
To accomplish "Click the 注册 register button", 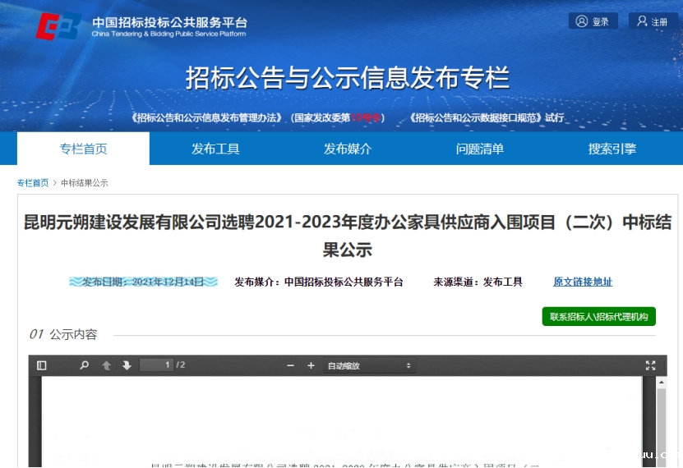I will tap(653, 21).
